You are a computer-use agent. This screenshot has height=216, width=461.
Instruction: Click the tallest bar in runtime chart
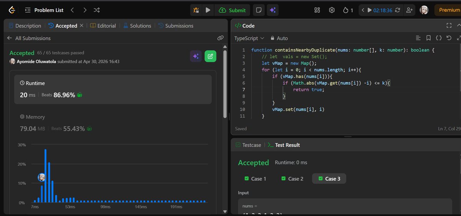(45, 176)
